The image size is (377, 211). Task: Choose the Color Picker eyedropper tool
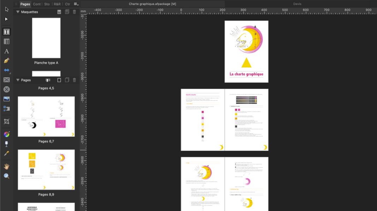point(6,153)
